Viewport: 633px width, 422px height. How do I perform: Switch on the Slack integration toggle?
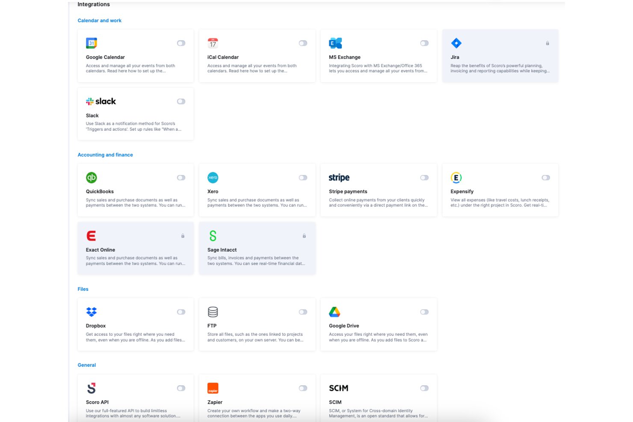pos(181,101)
